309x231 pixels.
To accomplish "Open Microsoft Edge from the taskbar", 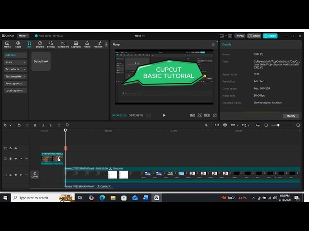I will click(x=102, y=198).
